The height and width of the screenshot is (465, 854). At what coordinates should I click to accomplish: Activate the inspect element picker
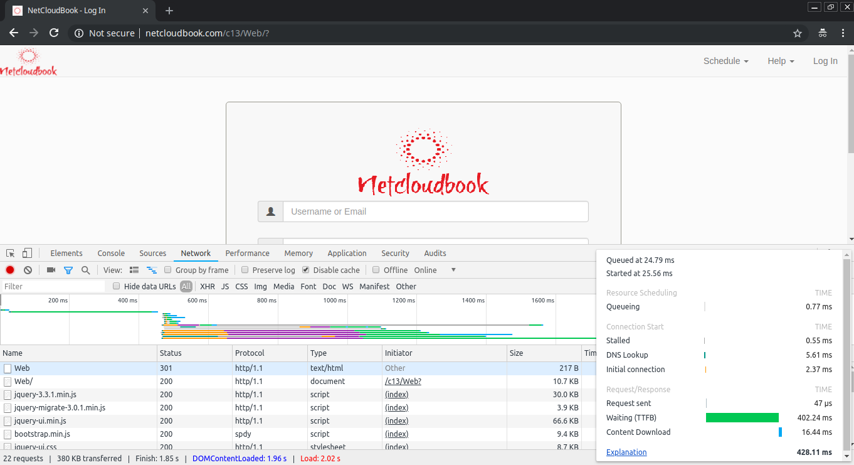[11, 254]
